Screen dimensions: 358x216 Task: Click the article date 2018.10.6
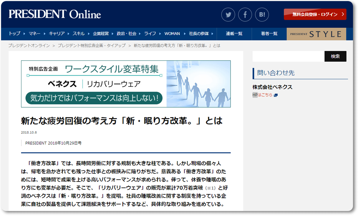(29, 132)
